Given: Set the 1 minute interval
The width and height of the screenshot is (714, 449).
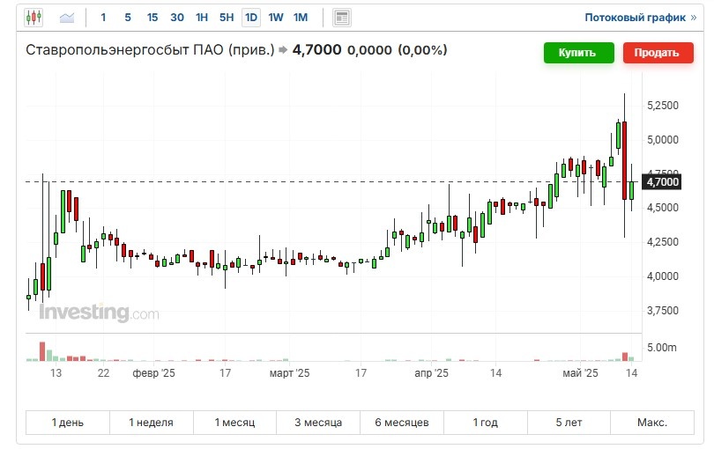Looking at the screenshot, I should pos(103,18).
